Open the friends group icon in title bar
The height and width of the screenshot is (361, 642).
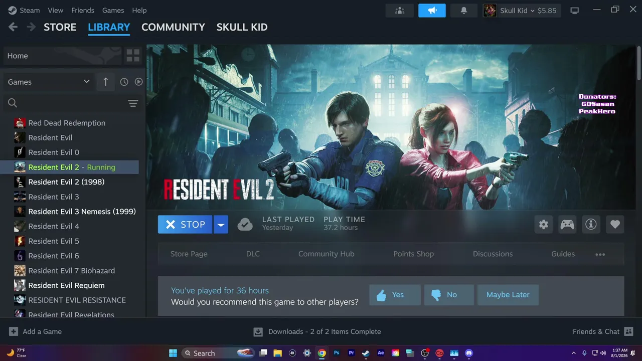(400, 11)
